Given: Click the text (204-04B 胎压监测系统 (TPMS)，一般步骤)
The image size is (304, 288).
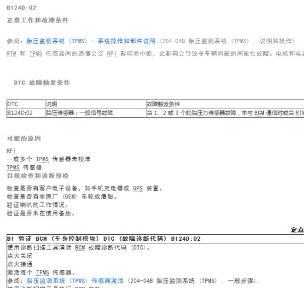Looking at the screenshot, I should click(193, 280).
